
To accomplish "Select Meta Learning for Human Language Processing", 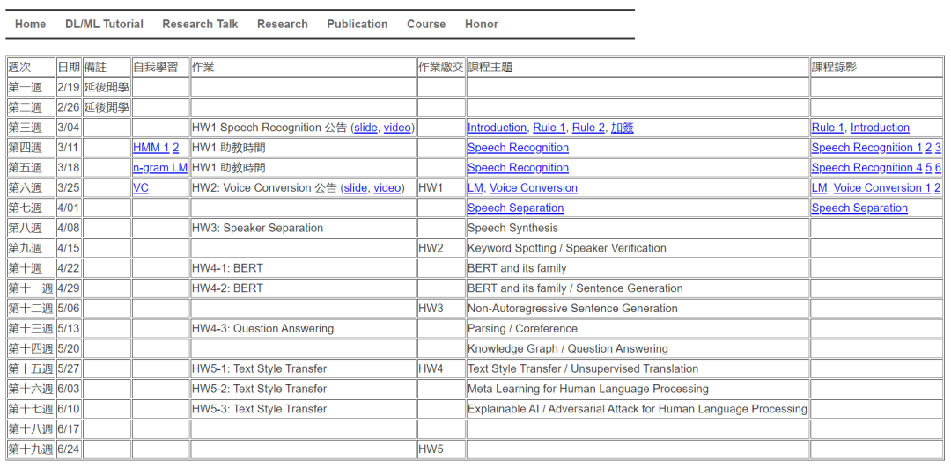I will point(638,388).
